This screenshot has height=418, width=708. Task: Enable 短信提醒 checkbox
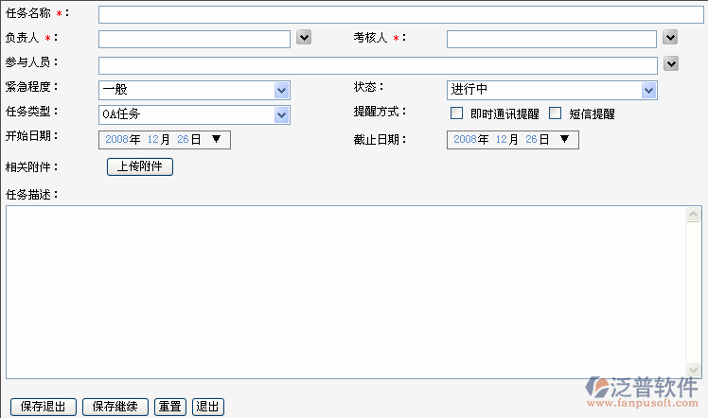556,113
